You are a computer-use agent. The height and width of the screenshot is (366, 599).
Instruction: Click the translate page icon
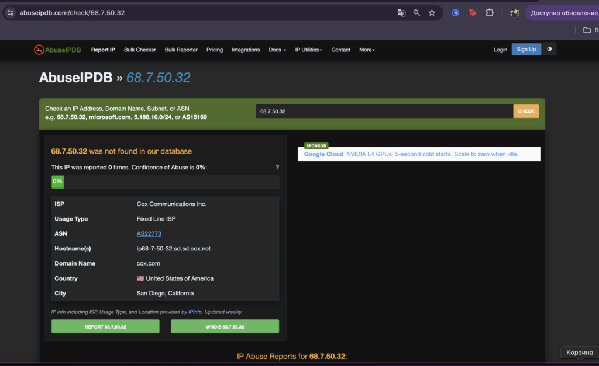401,13
